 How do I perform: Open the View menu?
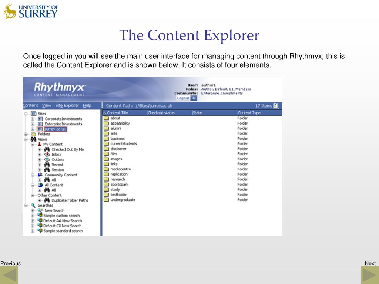[x=47, y=105]
